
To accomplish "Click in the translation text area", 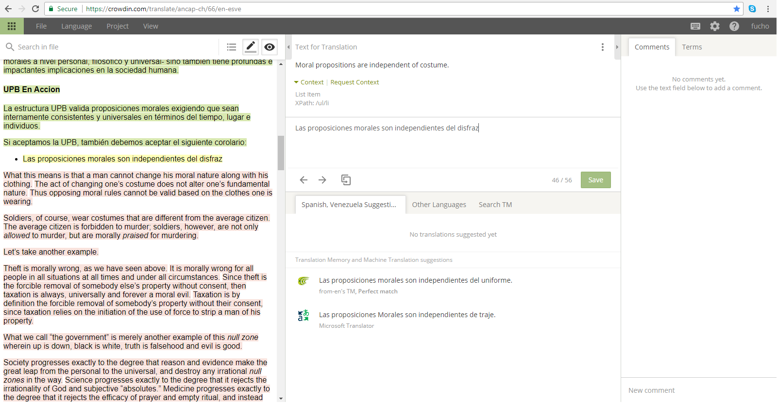I will tap(453, 143).
